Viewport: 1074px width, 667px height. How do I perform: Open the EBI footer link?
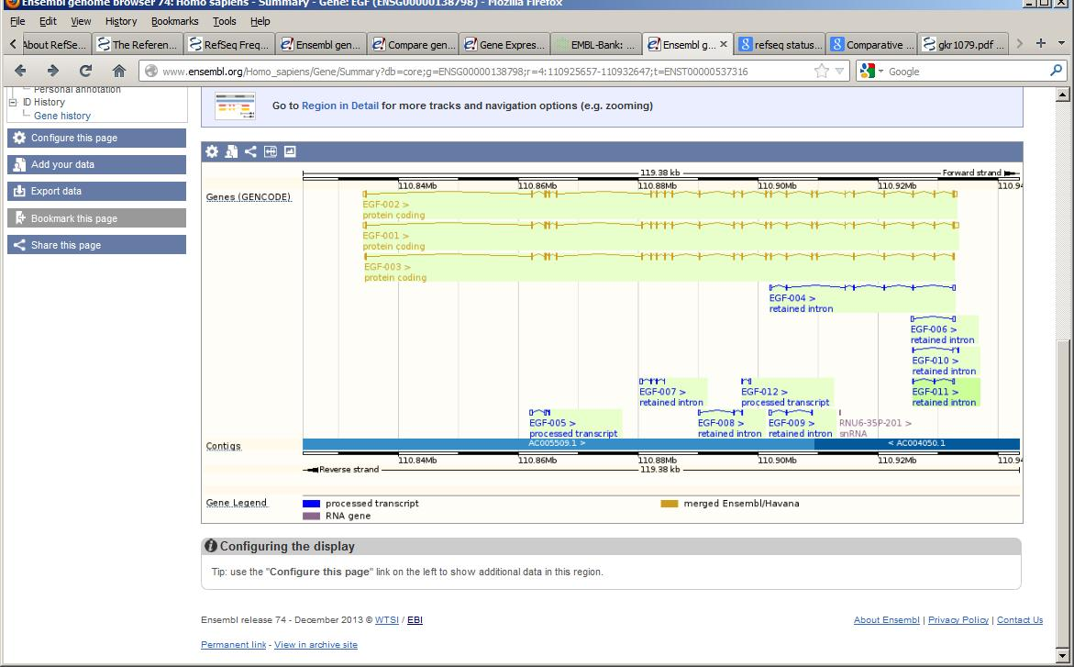point(415,619)
